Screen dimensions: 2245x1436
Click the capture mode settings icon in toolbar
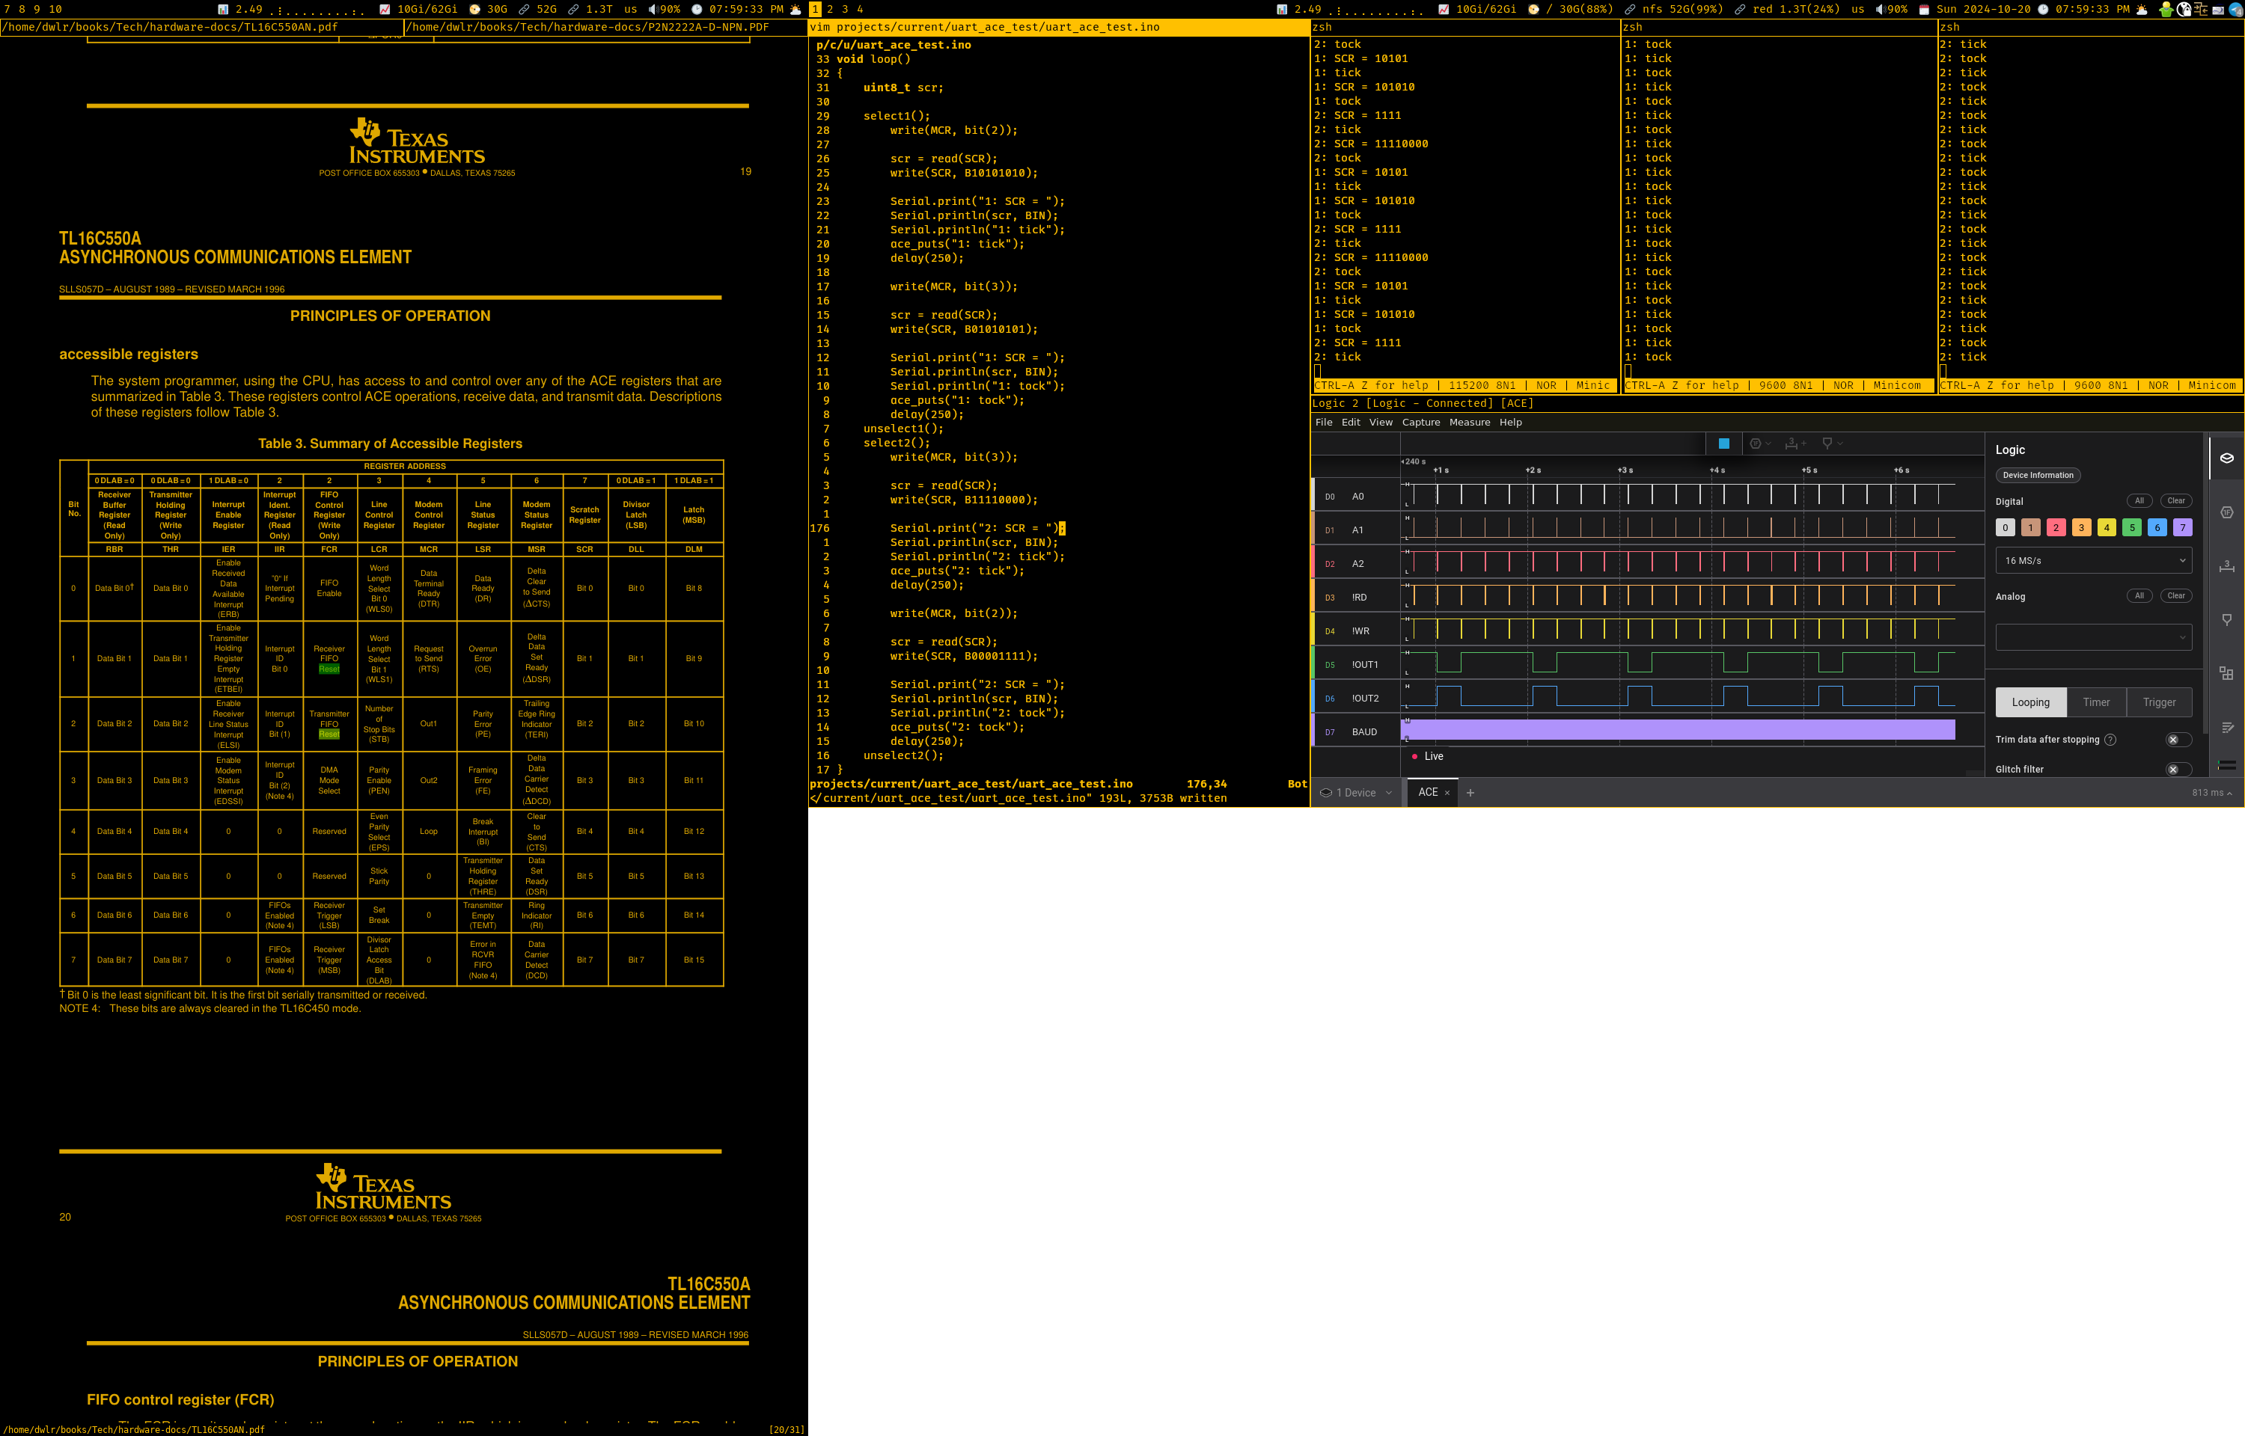click(x=1756, y=444)
